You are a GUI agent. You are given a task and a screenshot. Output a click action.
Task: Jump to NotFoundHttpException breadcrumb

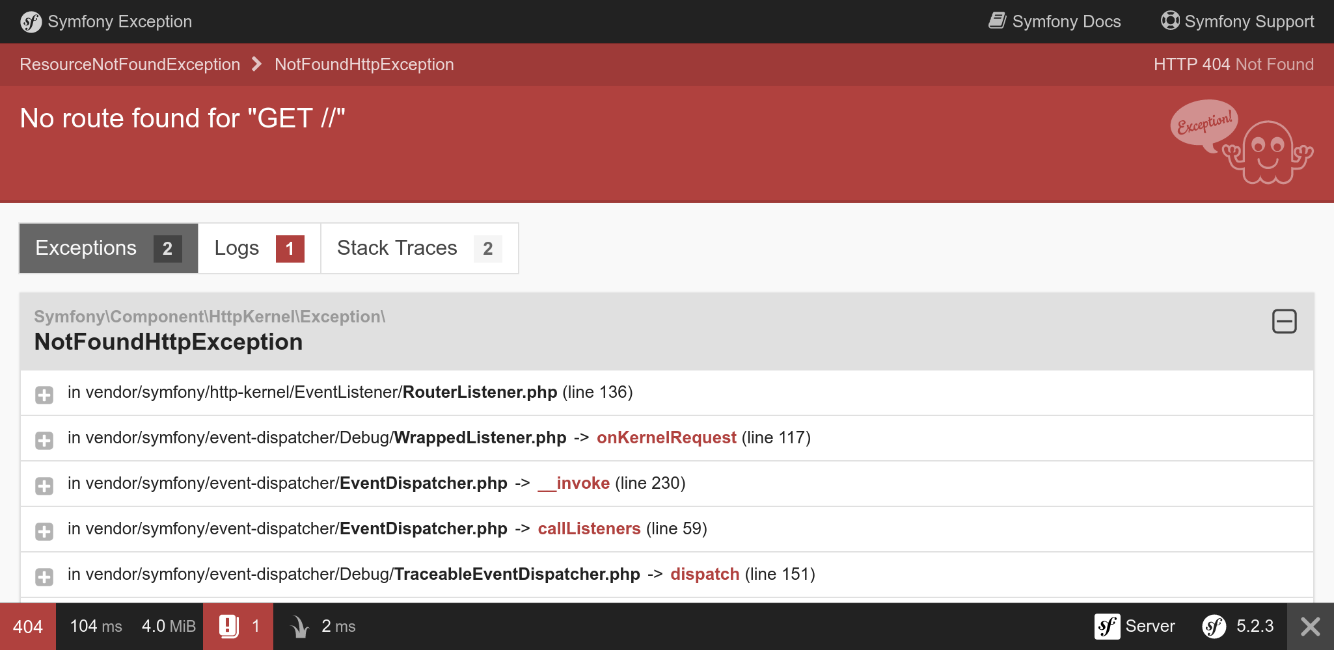click(364, 64)
